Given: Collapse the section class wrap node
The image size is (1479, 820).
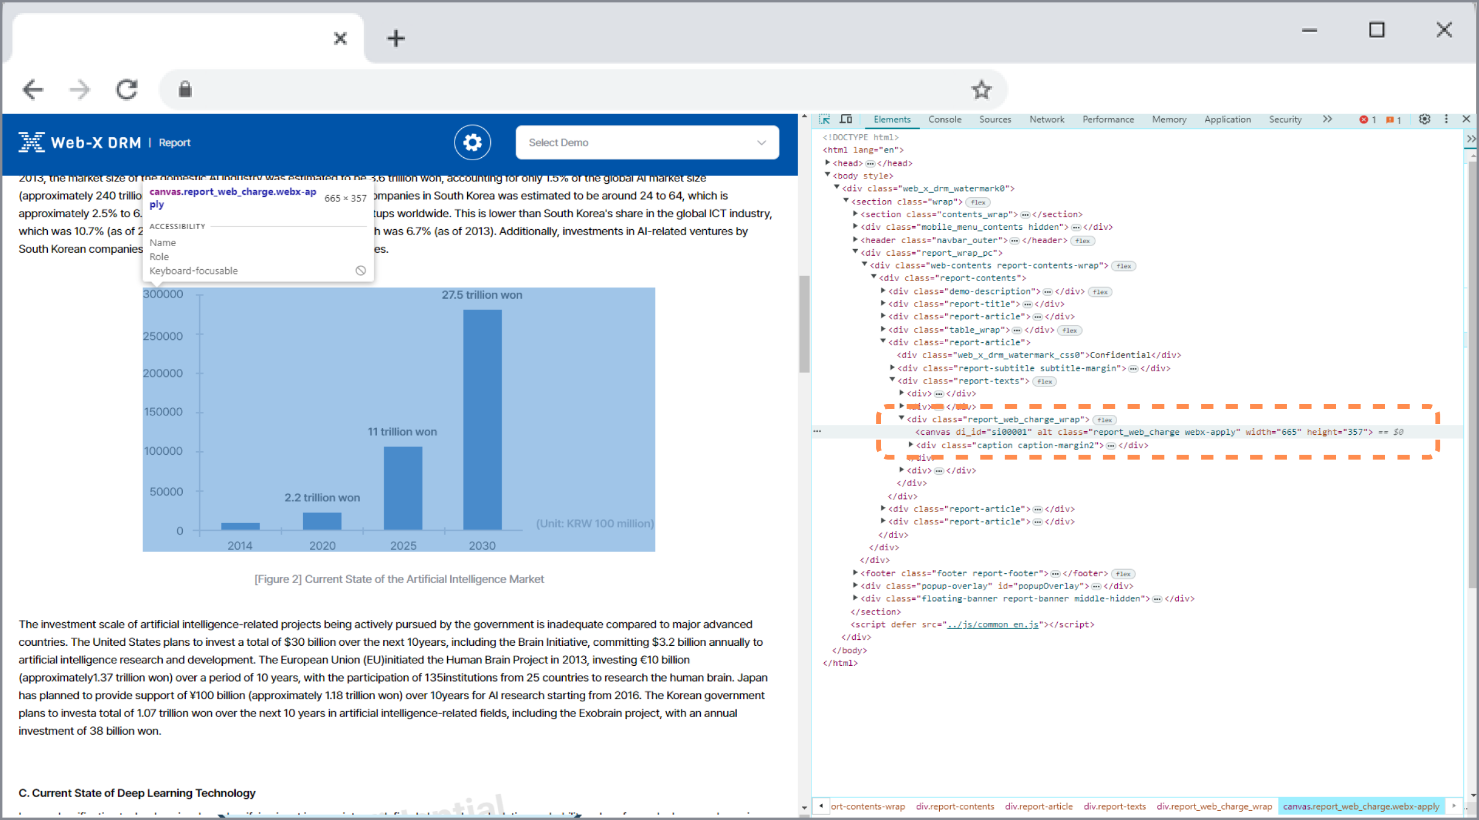Looking at the screenshot, I should tap(846, 201).
